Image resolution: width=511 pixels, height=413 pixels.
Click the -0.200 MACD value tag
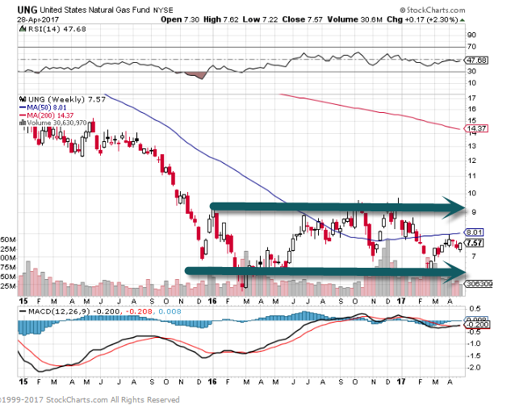click(x=477, y=324)
